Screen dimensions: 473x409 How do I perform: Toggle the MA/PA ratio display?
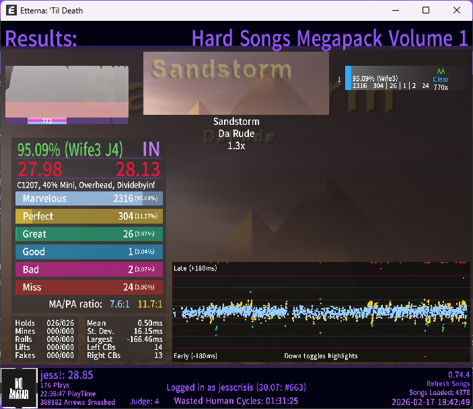pyautogui.click(x=104, y=304)
